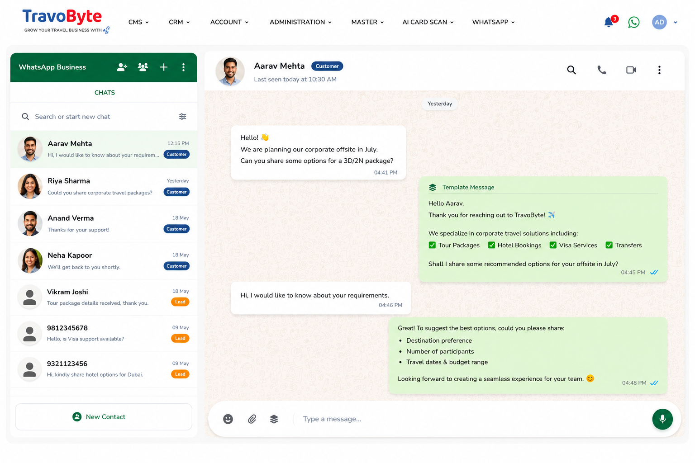695x463 pixels.
Task: Click the TravoByte logo
Action: [66, 21]
